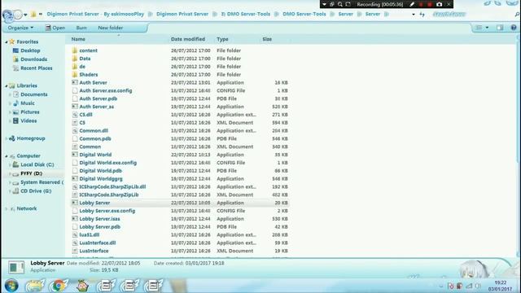
Task: Open the view options dropdown arrow
Action: [x=487, y=28]
